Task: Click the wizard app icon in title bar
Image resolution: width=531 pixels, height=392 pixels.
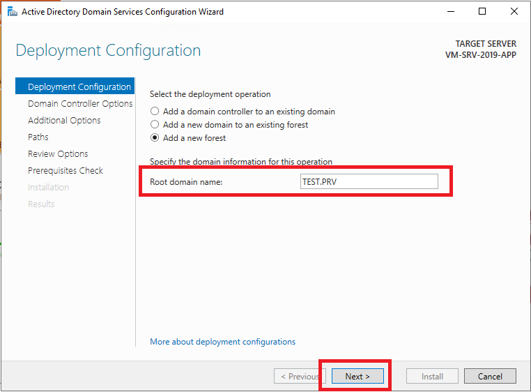Action: [12, 12]
